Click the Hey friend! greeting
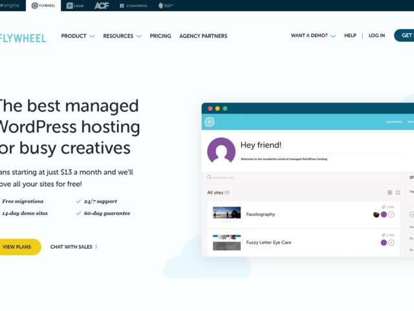The height and width of the screenshot is (311, 414). [261, 145]
